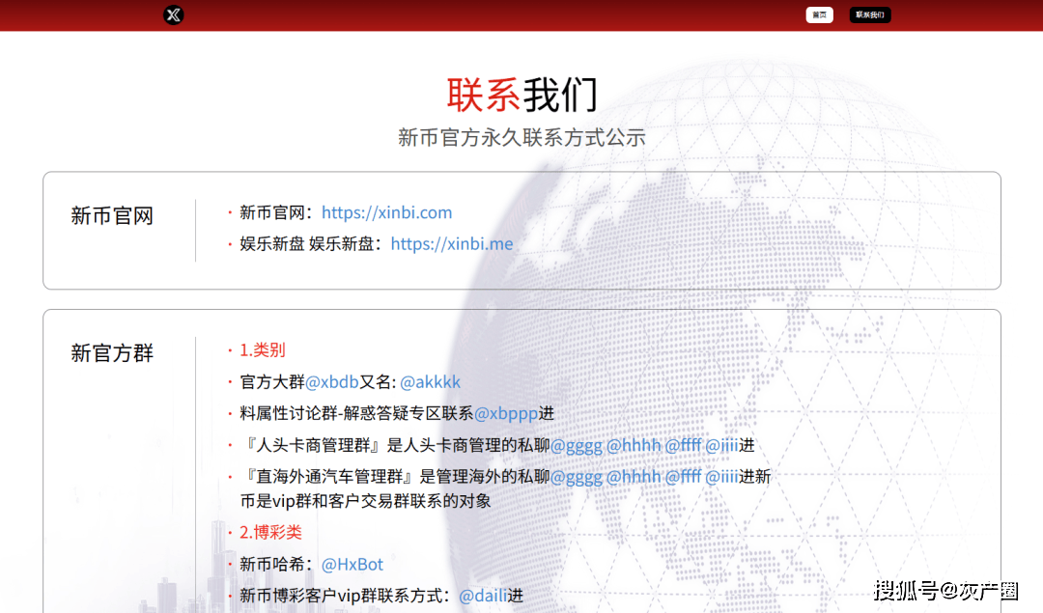Open the @akkkk alias link
Image resolution: width=1043 pixels, height=613 pixels.
point(430,381)
